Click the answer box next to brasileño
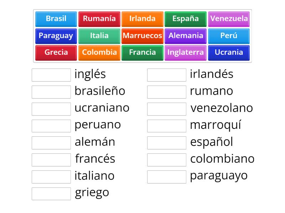This screenshot has height=213, width=285. (51, 92)
